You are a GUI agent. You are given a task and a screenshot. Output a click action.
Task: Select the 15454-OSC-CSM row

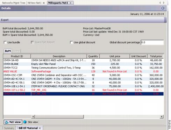[83, 75]
